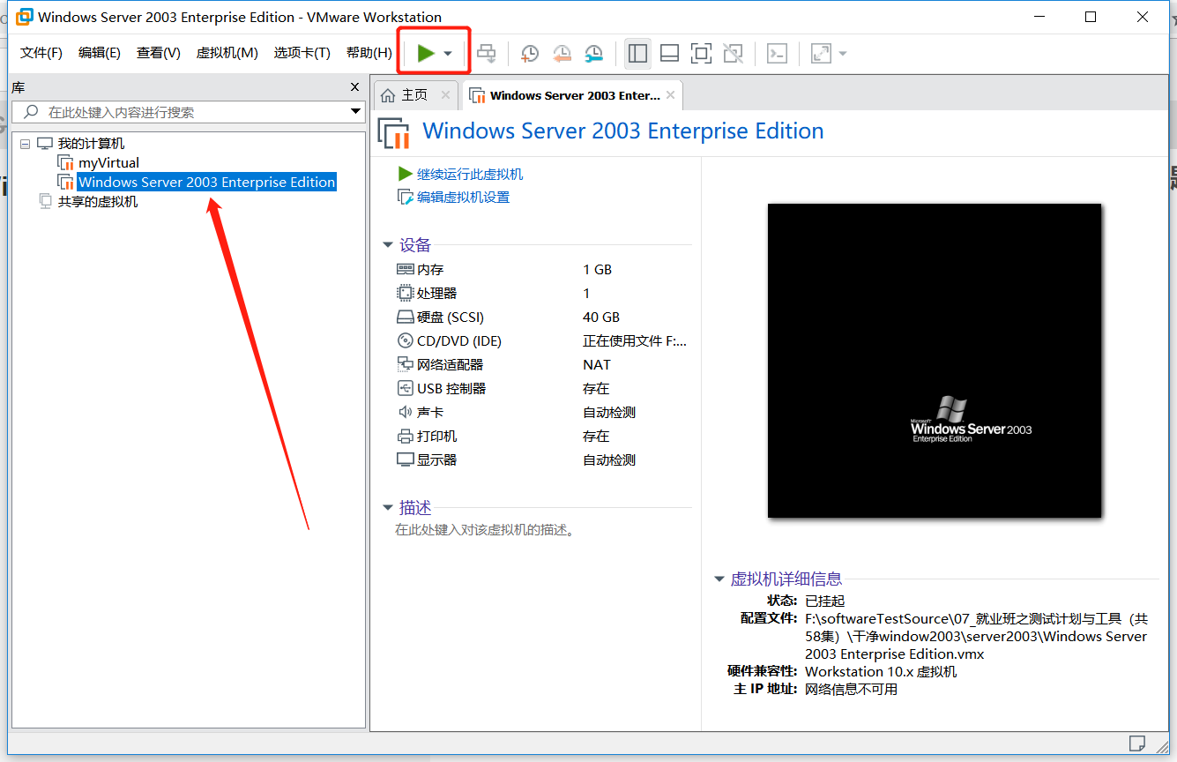Collapse the 虚拟机详细信息 section
The image size is (1177, 762).
(x=719, y=579)
